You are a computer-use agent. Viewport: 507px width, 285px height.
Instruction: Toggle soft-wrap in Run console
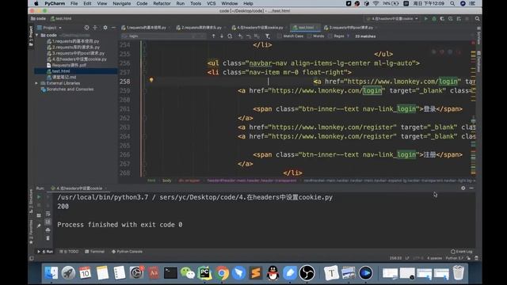click(48, 214)
